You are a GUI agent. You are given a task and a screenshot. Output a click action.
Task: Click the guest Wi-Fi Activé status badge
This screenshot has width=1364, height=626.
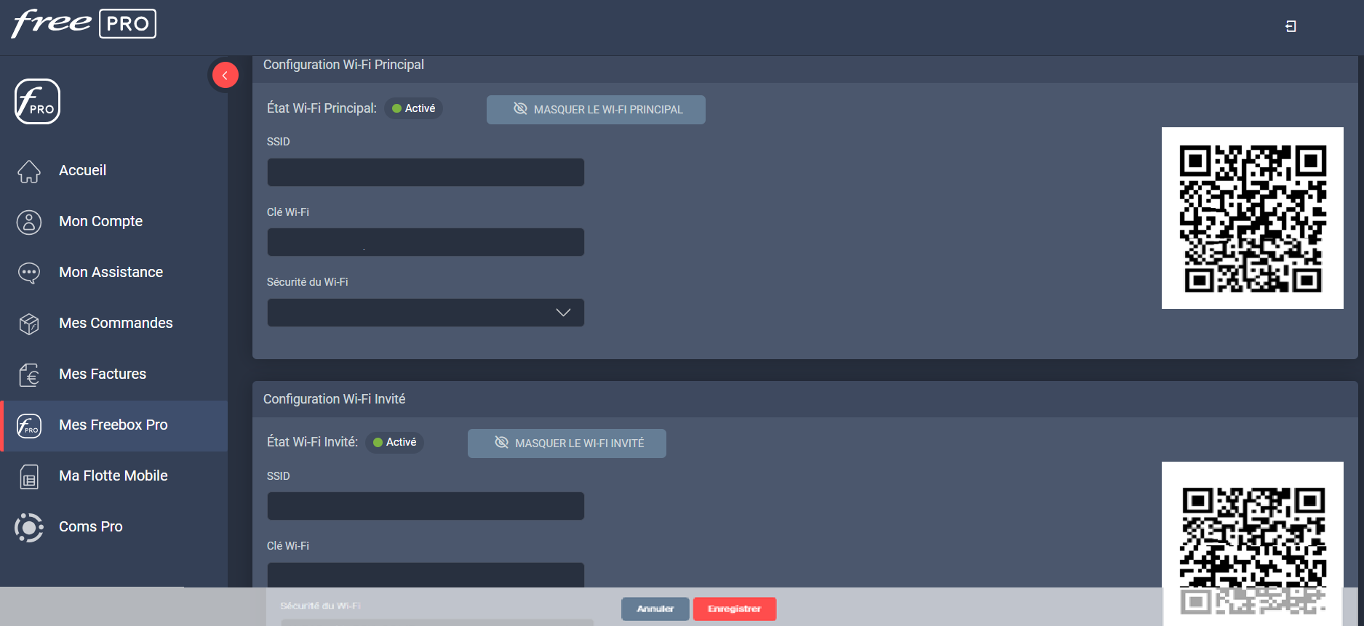point(394,442)
